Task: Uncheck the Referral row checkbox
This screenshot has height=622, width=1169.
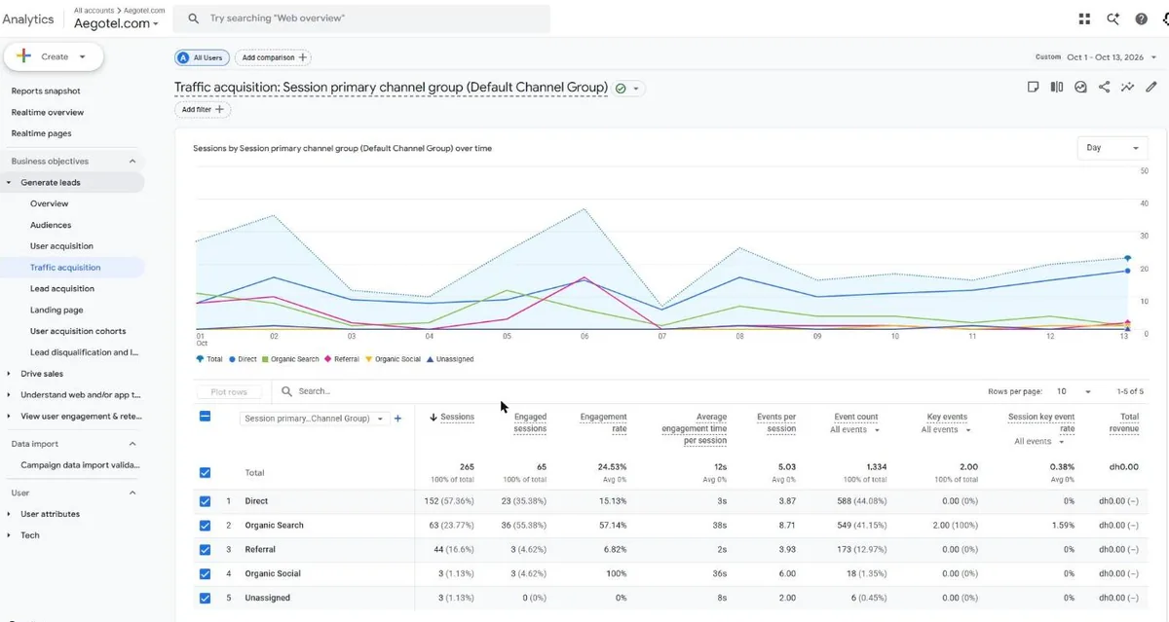Action: [x=205, y=550]
